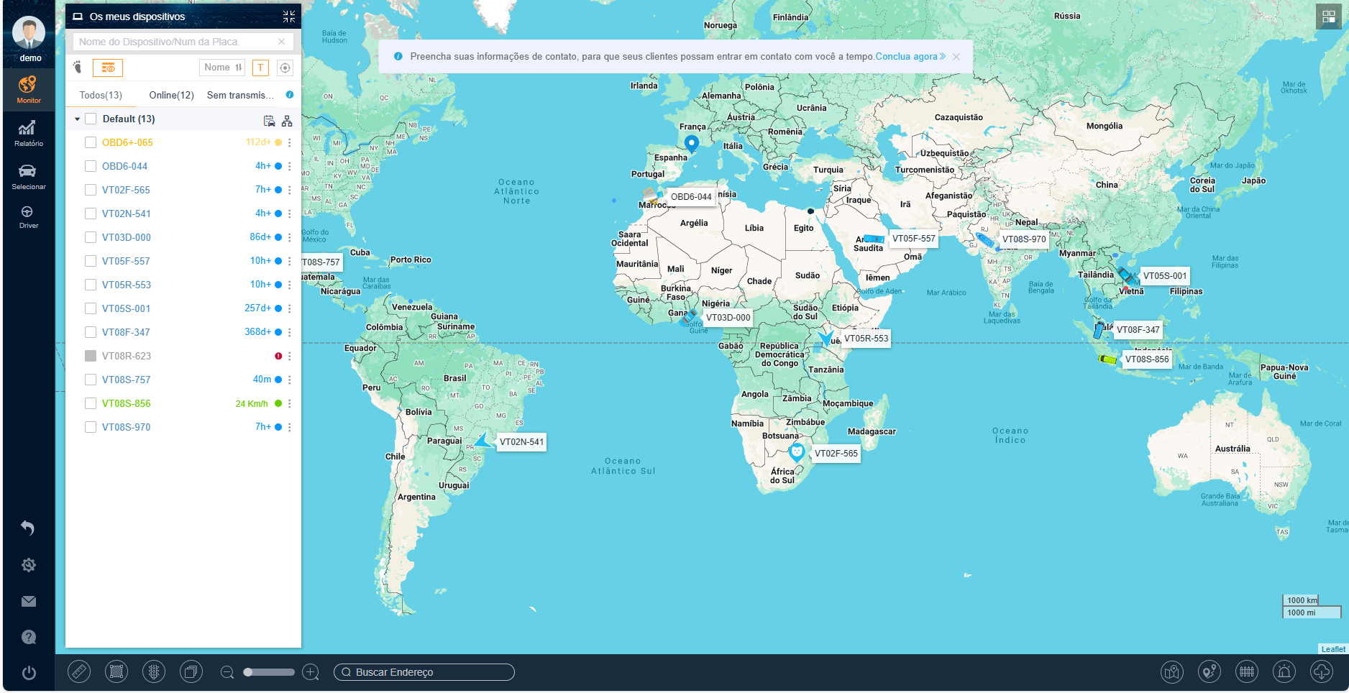Image resolution: width=1349 pixels, height=693 pixels.
Task: Click the fence grid icon
Action: coord(1247,672)
